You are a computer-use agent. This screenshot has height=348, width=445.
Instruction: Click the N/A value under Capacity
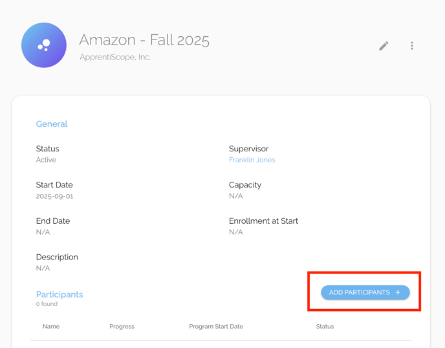(x=236, y=196)
